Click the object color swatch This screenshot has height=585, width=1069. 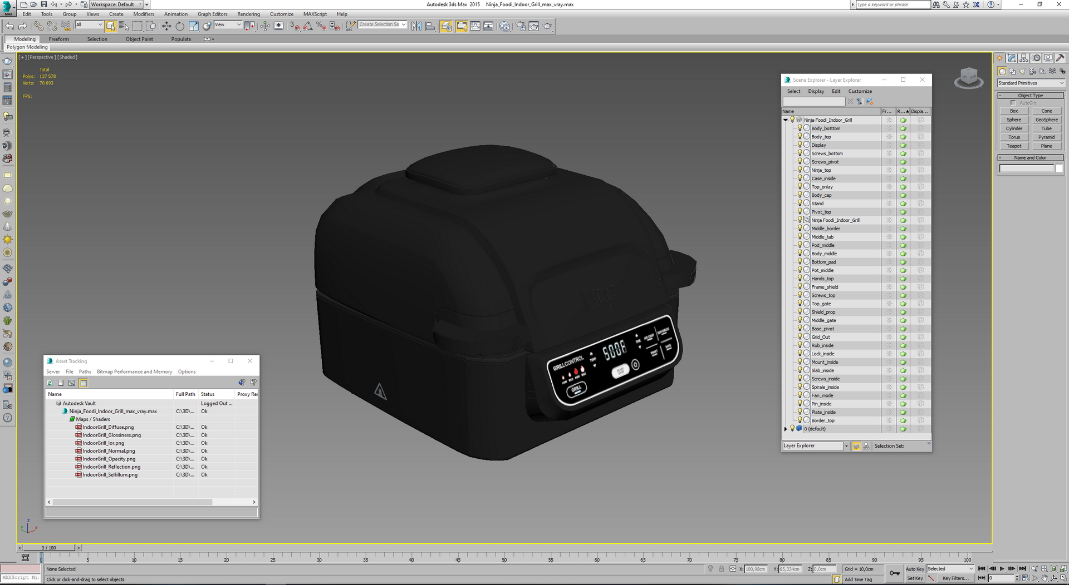(x=1059, y=168)
